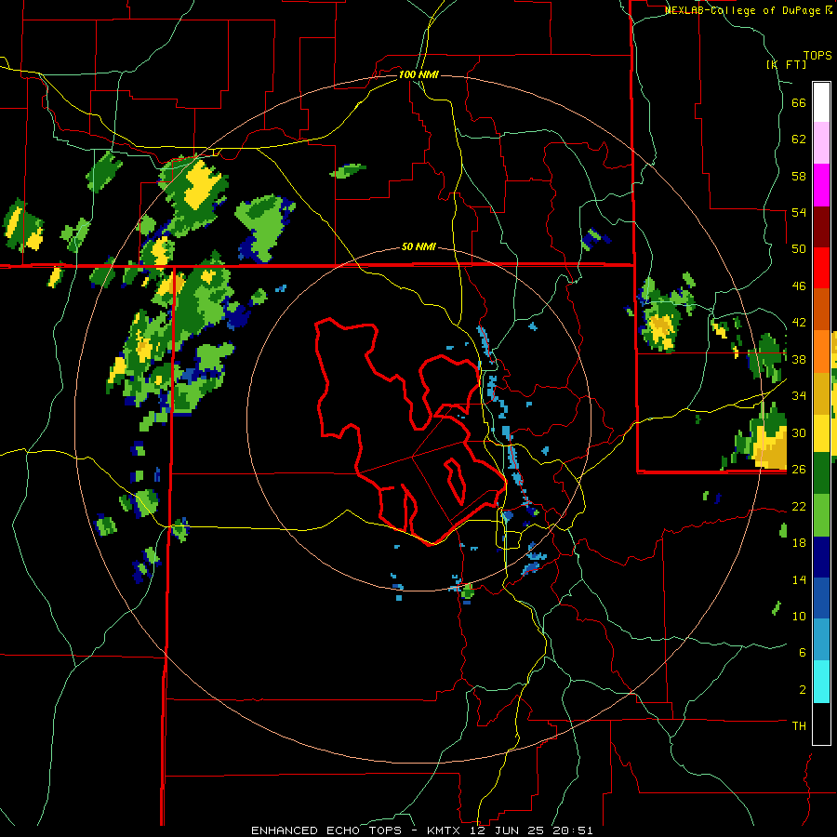Select the bright orange legend swatch
The height and width of the screenshot is (837, 837).
pos(821,352)
